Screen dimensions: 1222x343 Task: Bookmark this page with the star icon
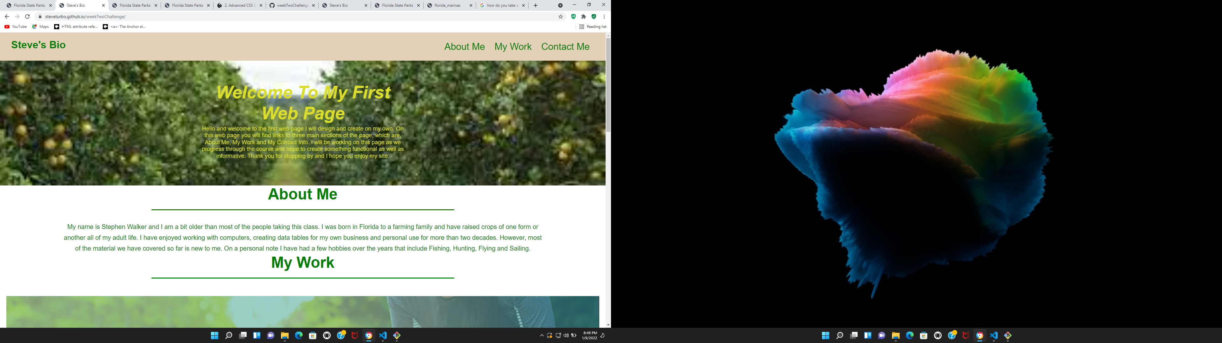coord(561,17)
